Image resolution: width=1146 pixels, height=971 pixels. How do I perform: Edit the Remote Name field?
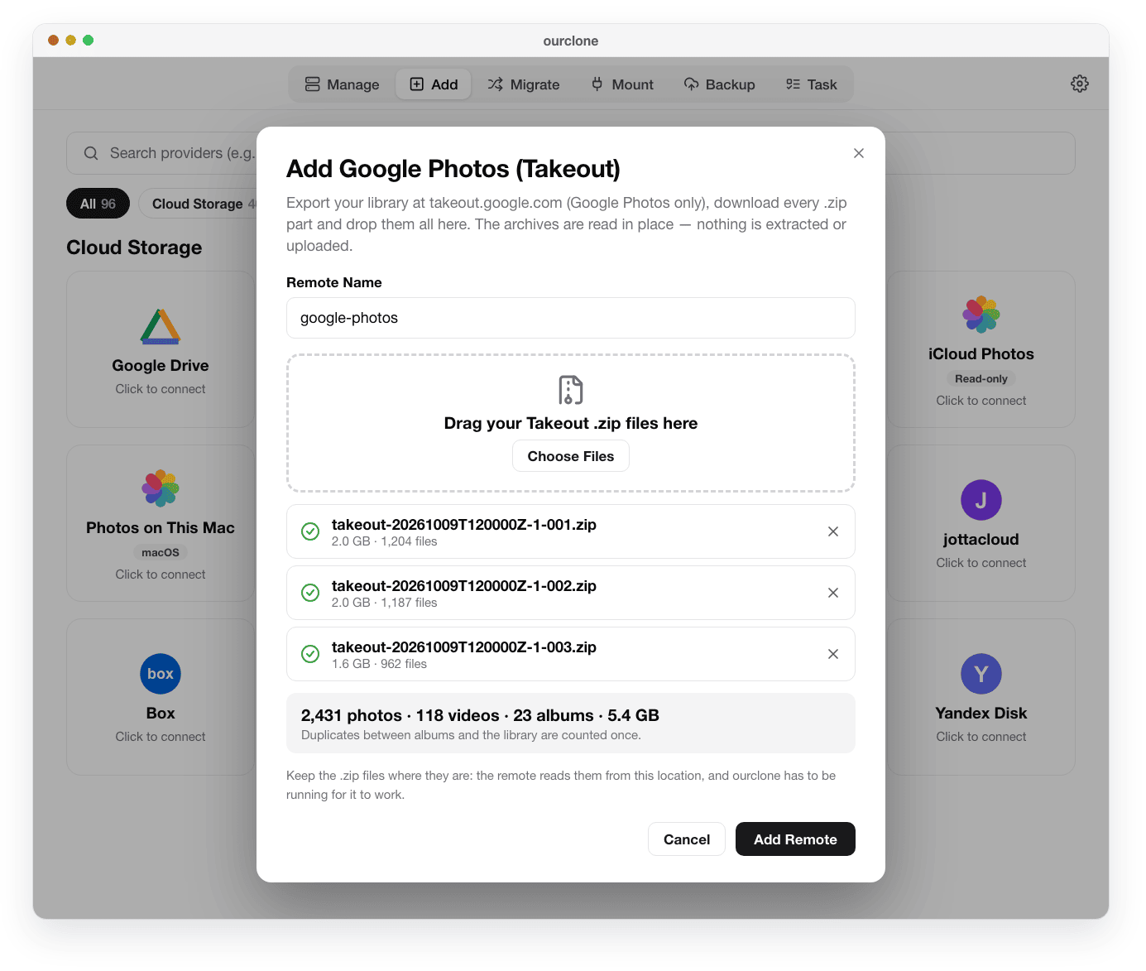pyautogui.click(x=571, y=318)
